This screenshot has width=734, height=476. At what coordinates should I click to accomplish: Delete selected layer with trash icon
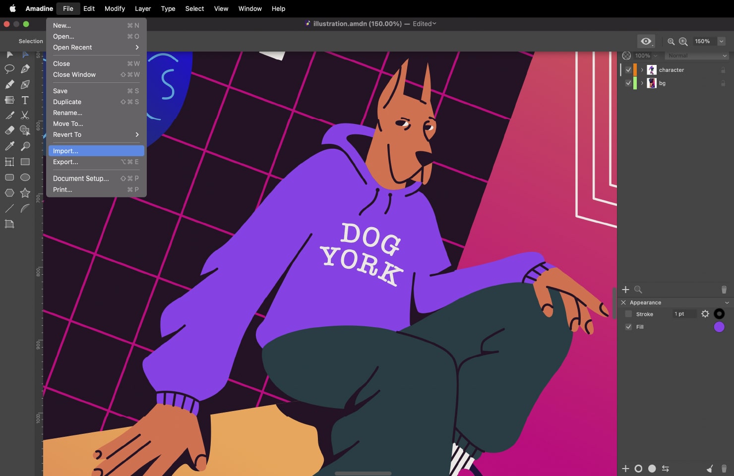click(x=724, y=290)
